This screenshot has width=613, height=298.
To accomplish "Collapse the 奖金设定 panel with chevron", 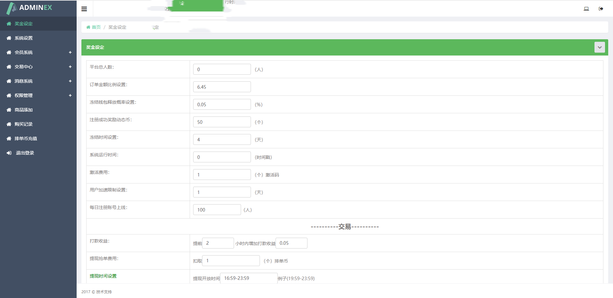I will pyautogui.click(x=599, y=47).
